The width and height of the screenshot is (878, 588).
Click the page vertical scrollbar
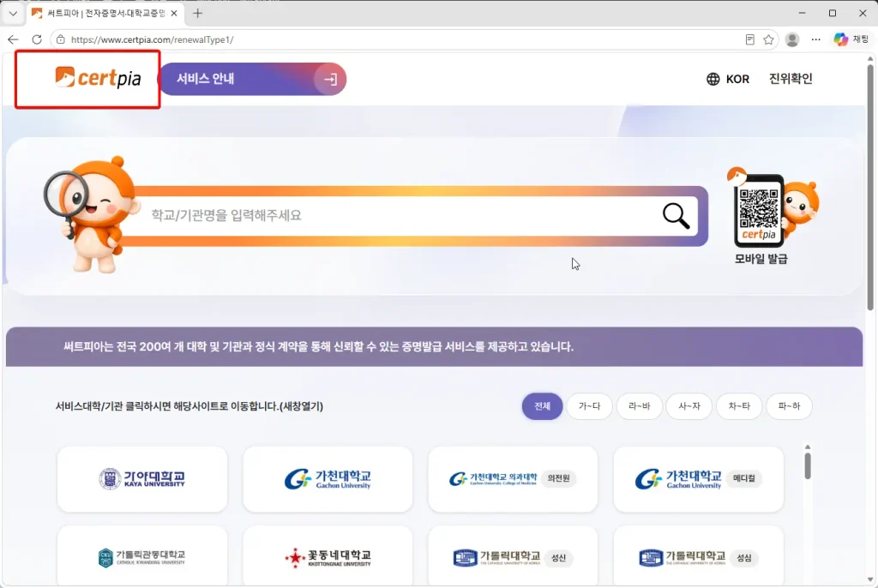tap(870, 188)
